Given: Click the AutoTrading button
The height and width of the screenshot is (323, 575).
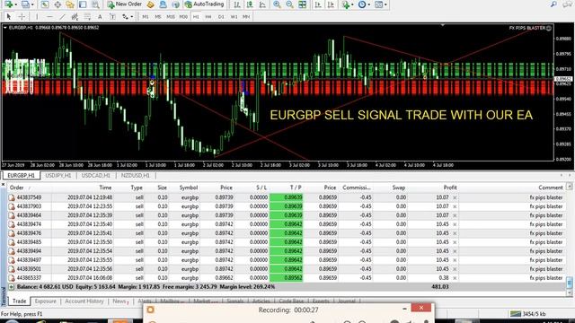Looking at the screenshot, I should pyautogui.click(x=204, y=4).
